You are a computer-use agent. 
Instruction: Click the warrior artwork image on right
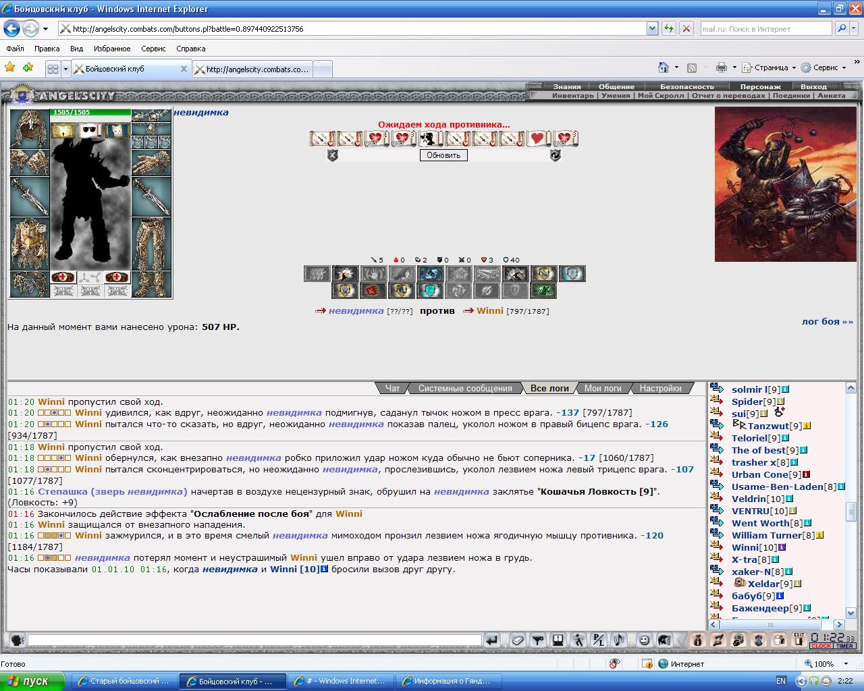786,184
